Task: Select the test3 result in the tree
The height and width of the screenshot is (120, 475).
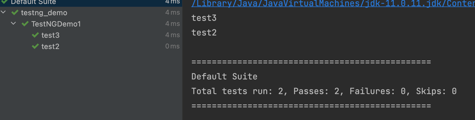Action: [51, 35]
